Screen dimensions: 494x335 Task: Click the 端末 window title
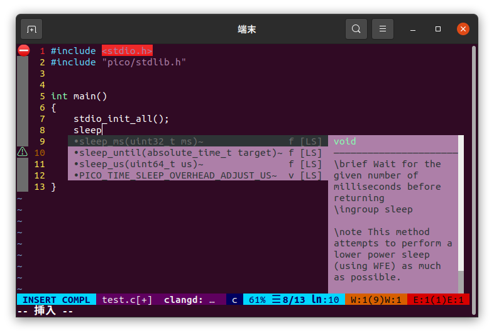point(246,30)
